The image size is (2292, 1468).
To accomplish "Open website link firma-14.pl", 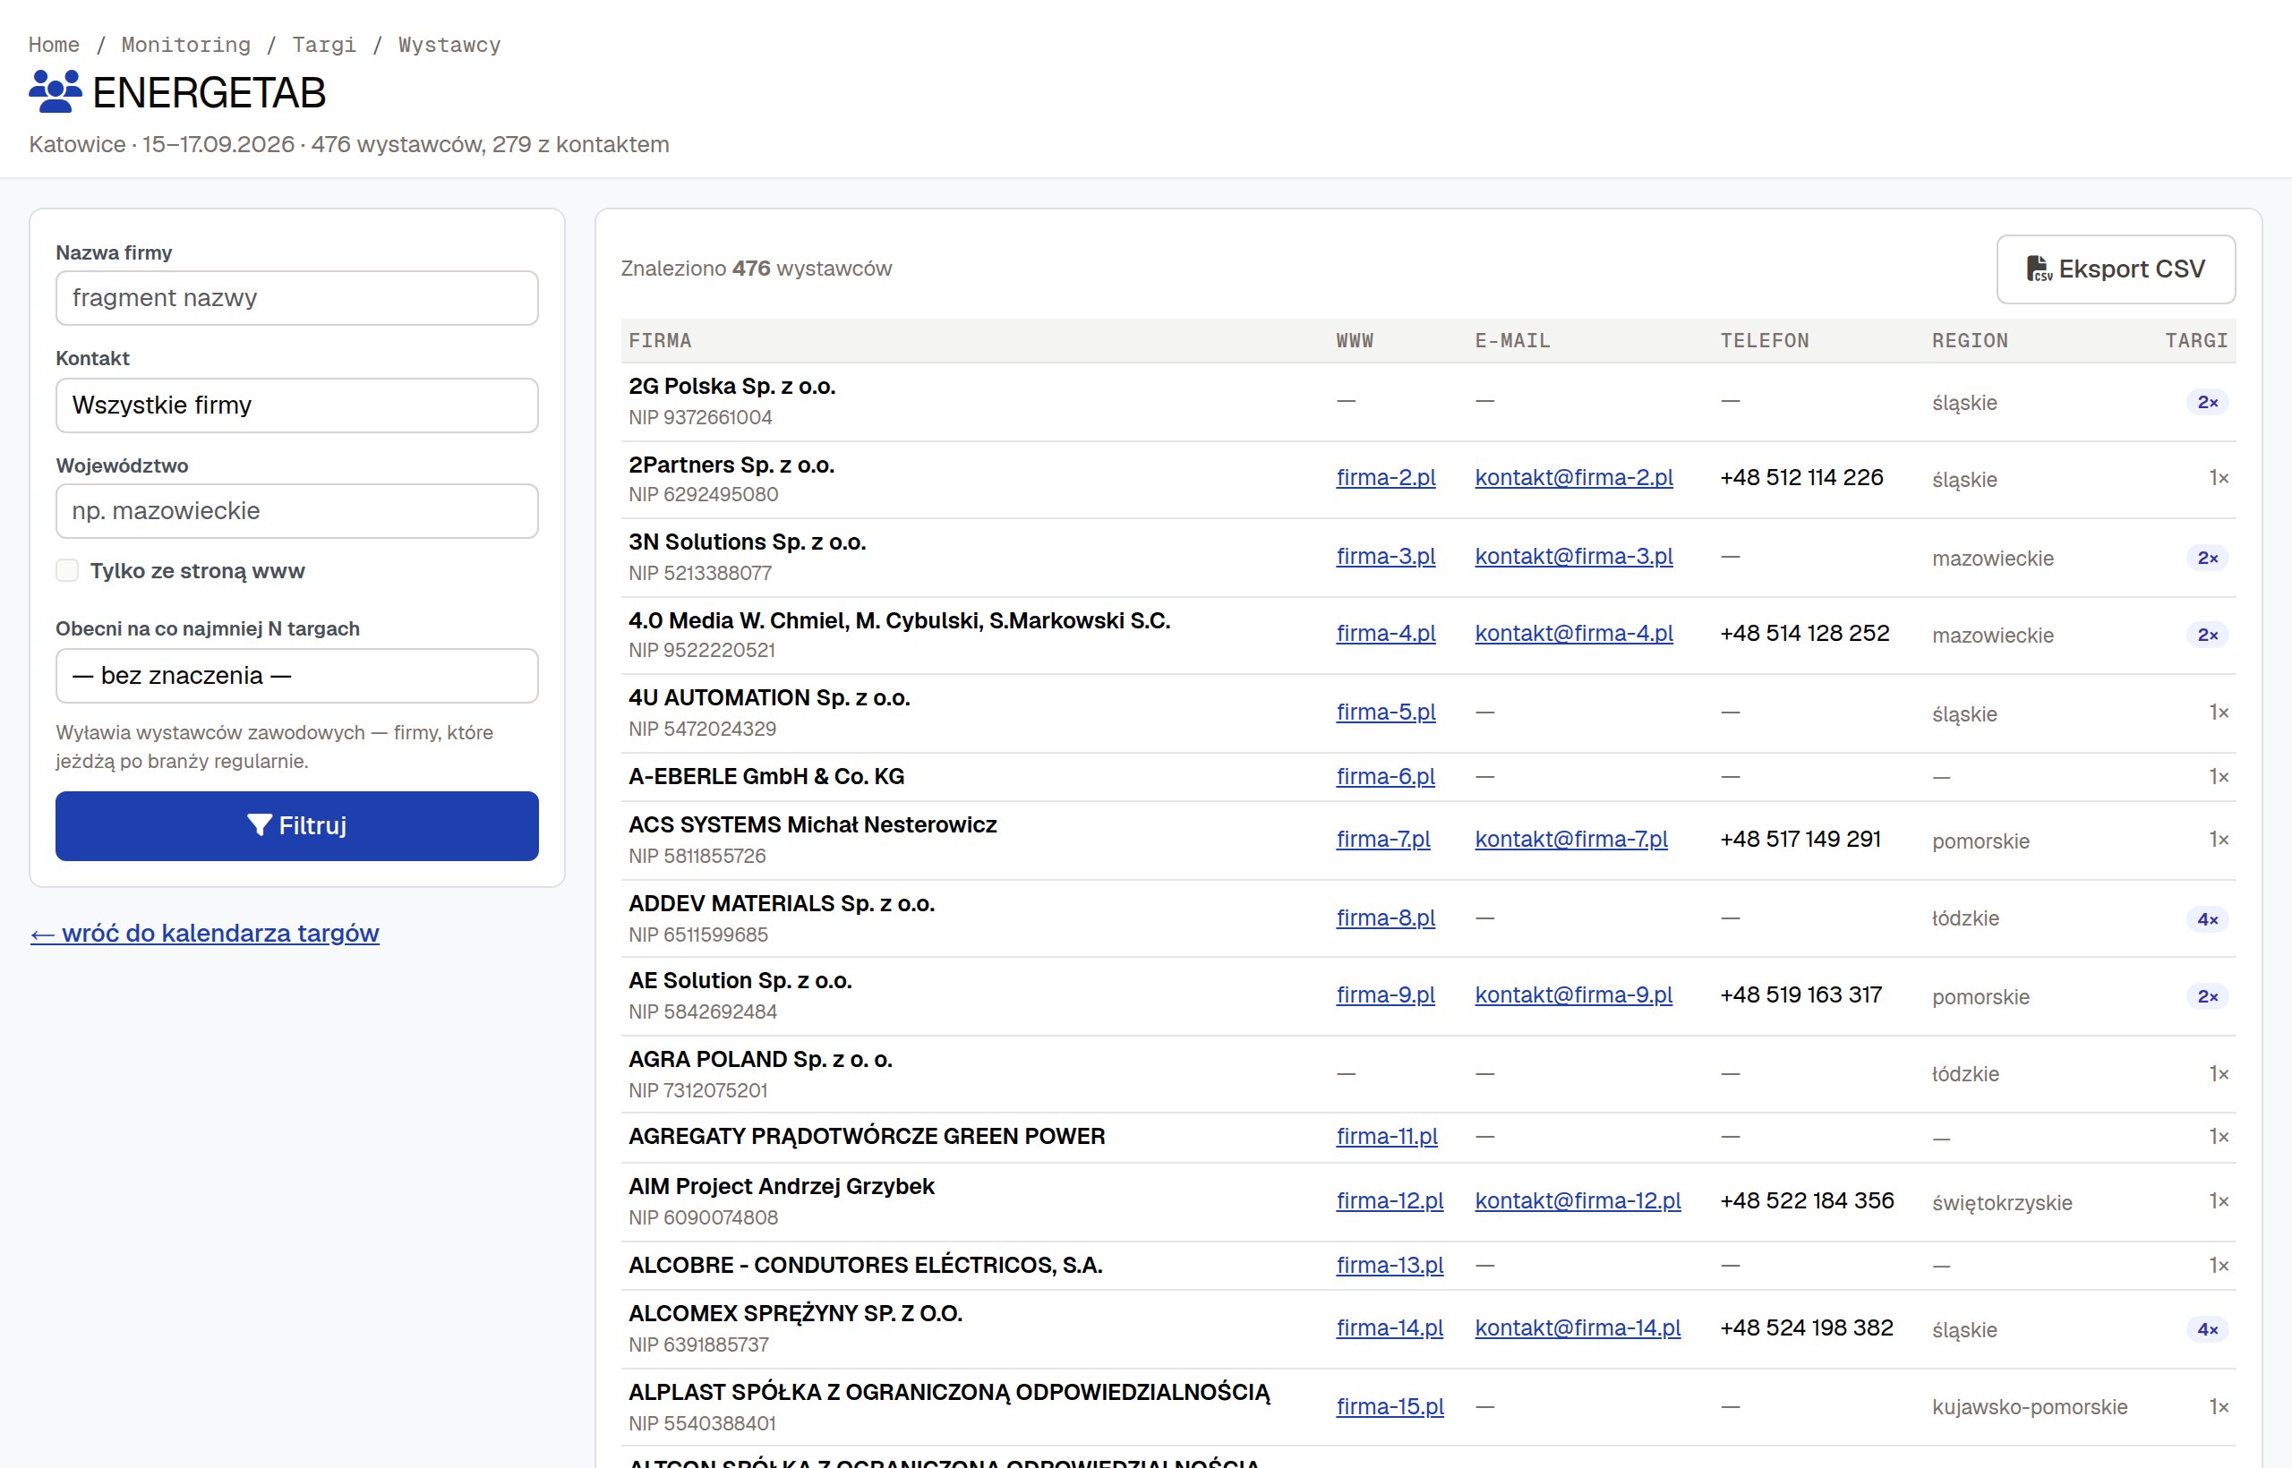I will tap(1390, 1327).
